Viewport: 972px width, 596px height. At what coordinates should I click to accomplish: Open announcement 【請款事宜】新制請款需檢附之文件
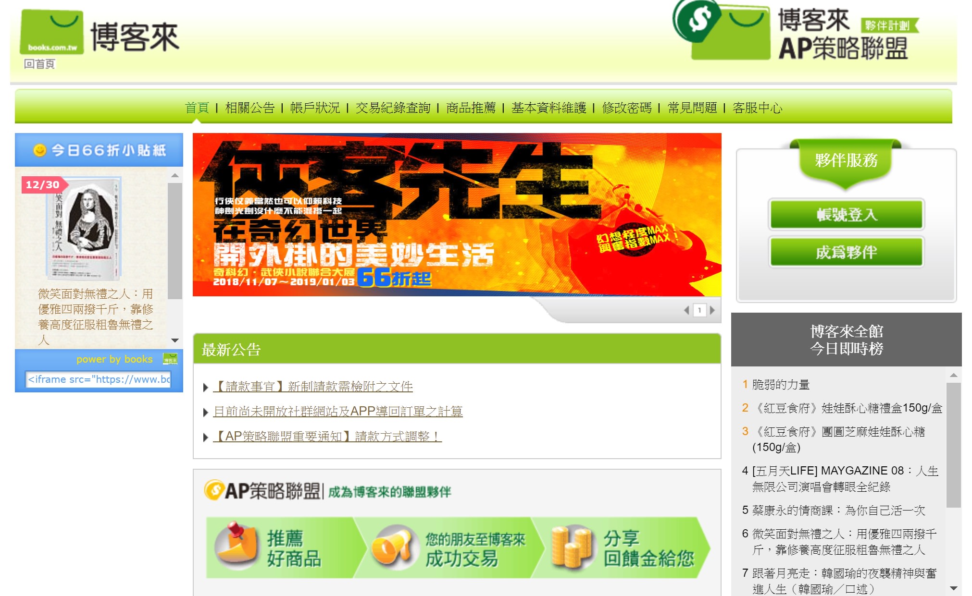313,387
